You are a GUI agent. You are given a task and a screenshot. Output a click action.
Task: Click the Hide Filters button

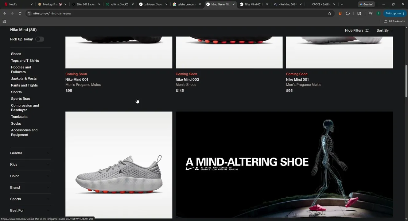[x=357, y=30]
